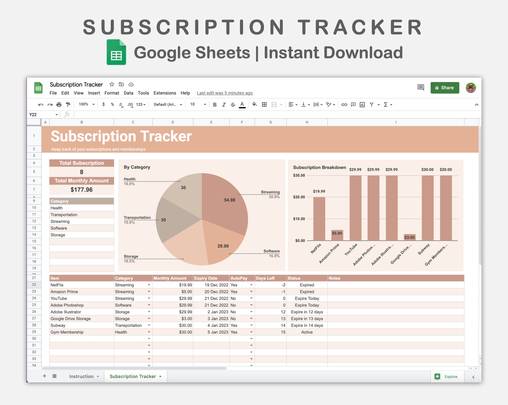508x405 pixels.
Task: Switch to the Instruction sheet tab
Action: click(81, 376)
